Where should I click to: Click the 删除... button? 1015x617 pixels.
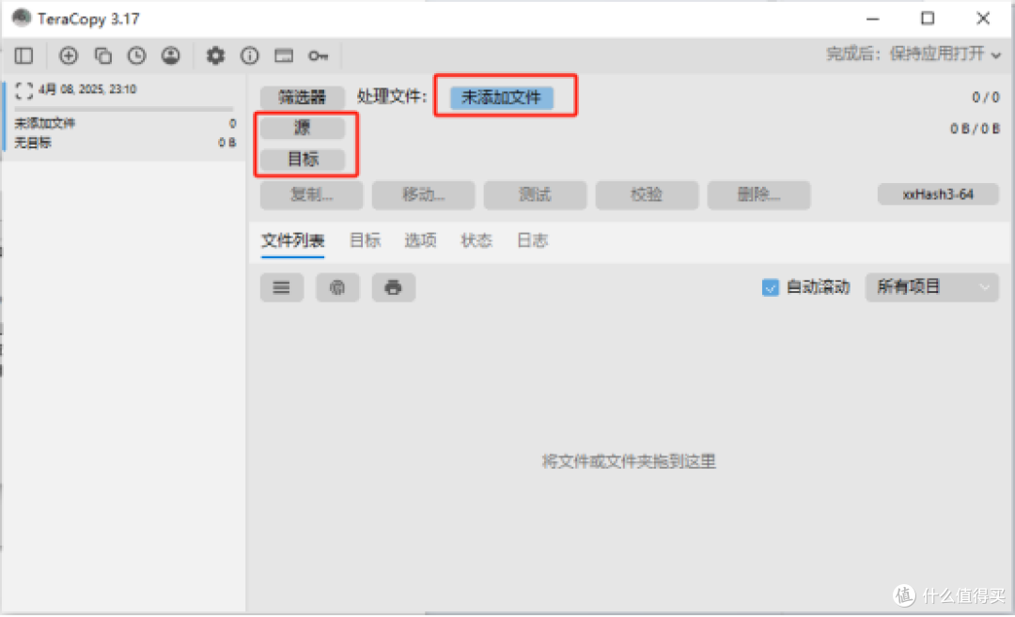pos(758,195)
